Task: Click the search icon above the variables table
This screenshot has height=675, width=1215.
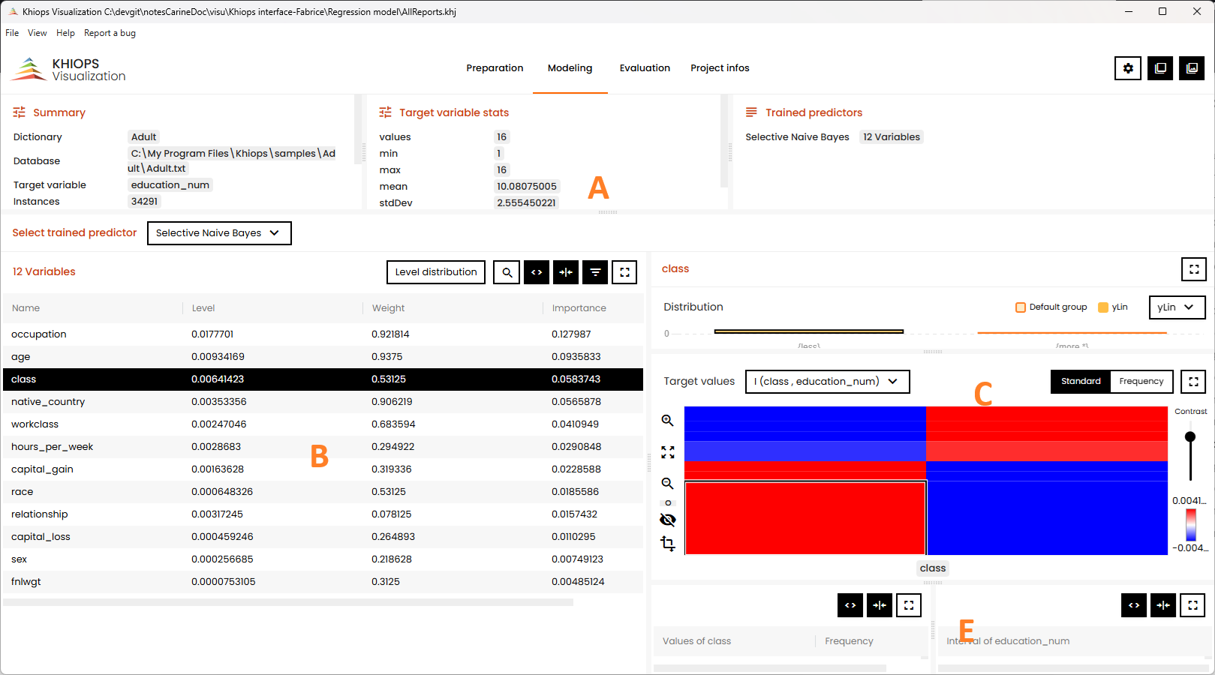Action: [507, 272]
